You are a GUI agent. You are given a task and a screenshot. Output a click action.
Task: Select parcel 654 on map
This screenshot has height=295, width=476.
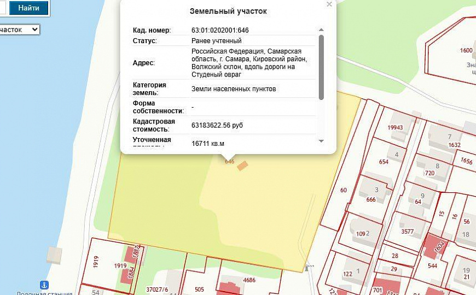click(384, 162)
